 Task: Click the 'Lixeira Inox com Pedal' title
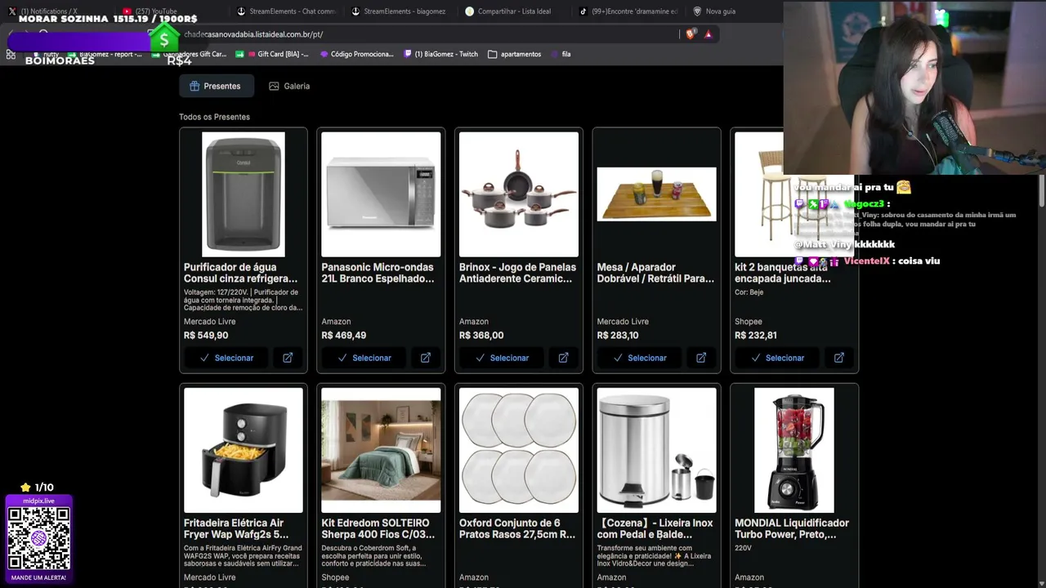pyautogui.click(x=655, y=528)
